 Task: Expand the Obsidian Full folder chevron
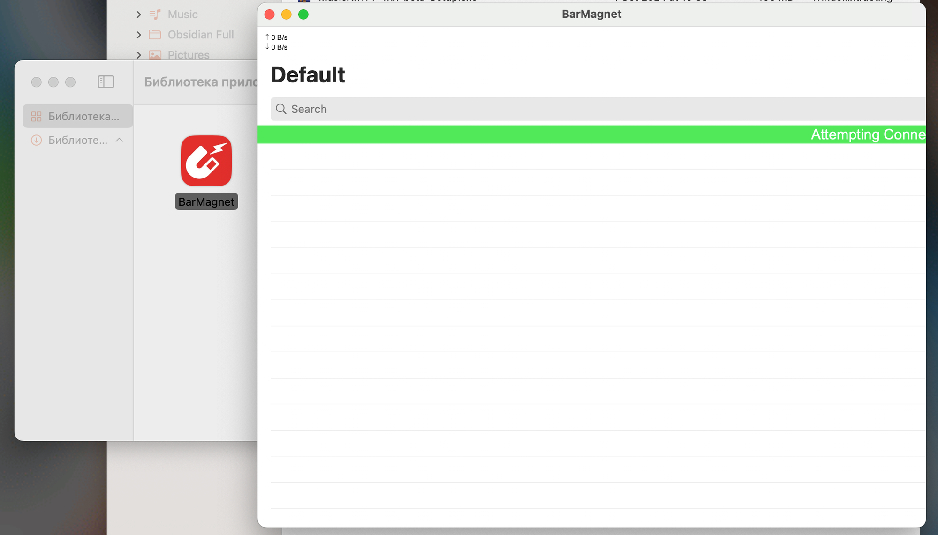coord(138,35)
